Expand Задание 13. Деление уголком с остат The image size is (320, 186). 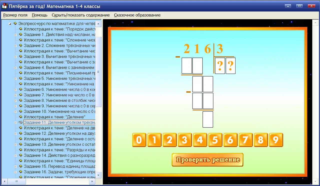15,145
